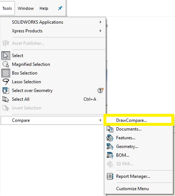Click the pin icon beside Help menu
This screenshot has height=196, width=175.
pos(60,8)
